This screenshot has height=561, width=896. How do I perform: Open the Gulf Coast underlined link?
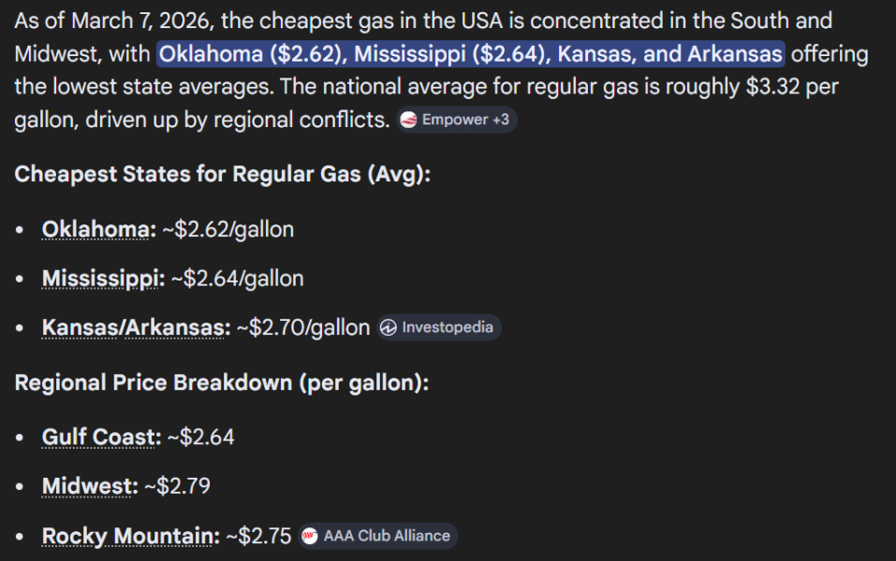pos(101,437)
